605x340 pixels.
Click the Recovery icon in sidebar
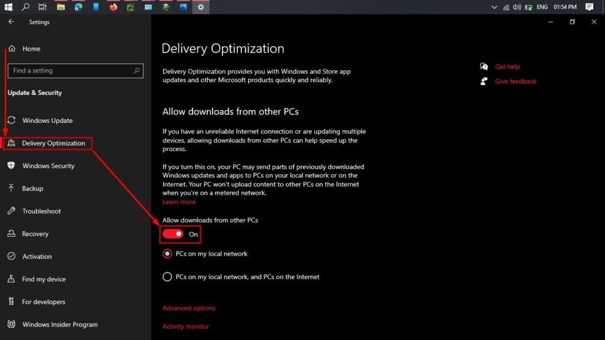tap(11, 233)
